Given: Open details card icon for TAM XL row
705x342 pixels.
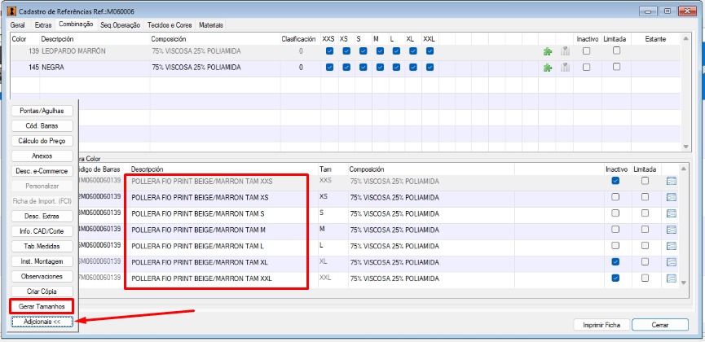Looking at the screenshot, I should pos(672,262).
